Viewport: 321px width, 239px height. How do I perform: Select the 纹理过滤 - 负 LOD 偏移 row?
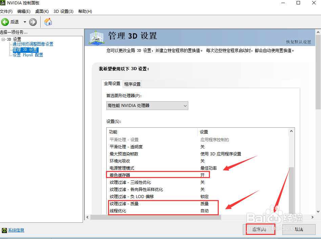pyautogui.click(x=197, y=197)
